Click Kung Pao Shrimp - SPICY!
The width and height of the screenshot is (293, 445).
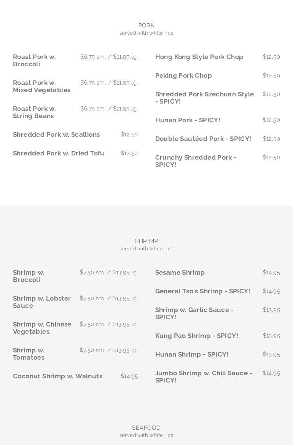click(196, 336)
